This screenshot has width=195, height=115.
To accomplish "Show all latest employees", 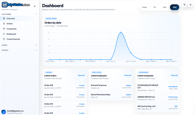I will (128, 75).
